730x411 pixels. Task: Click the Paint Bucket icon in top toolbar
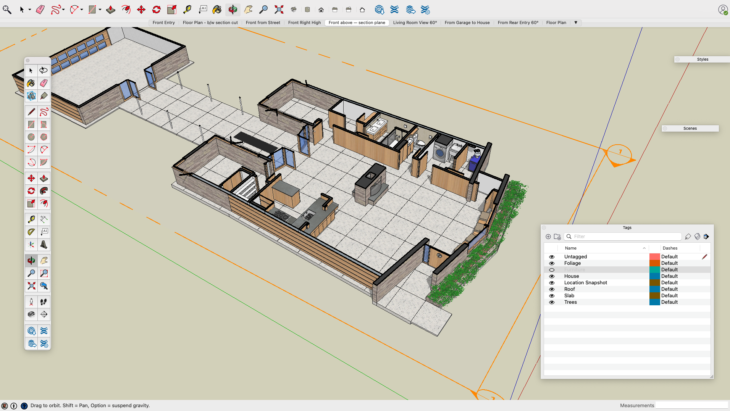tap(217, 10)
